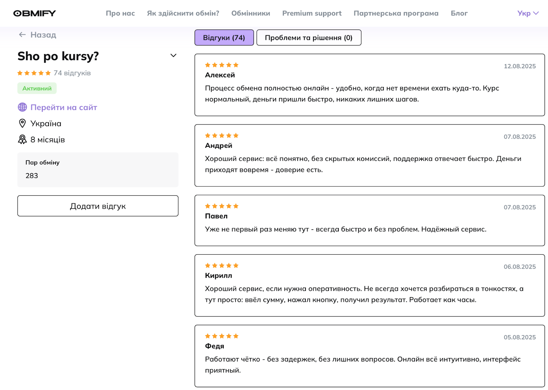Click the globe icon next to site link
This screenshot has height=390, width=548.
pos(22,107)
